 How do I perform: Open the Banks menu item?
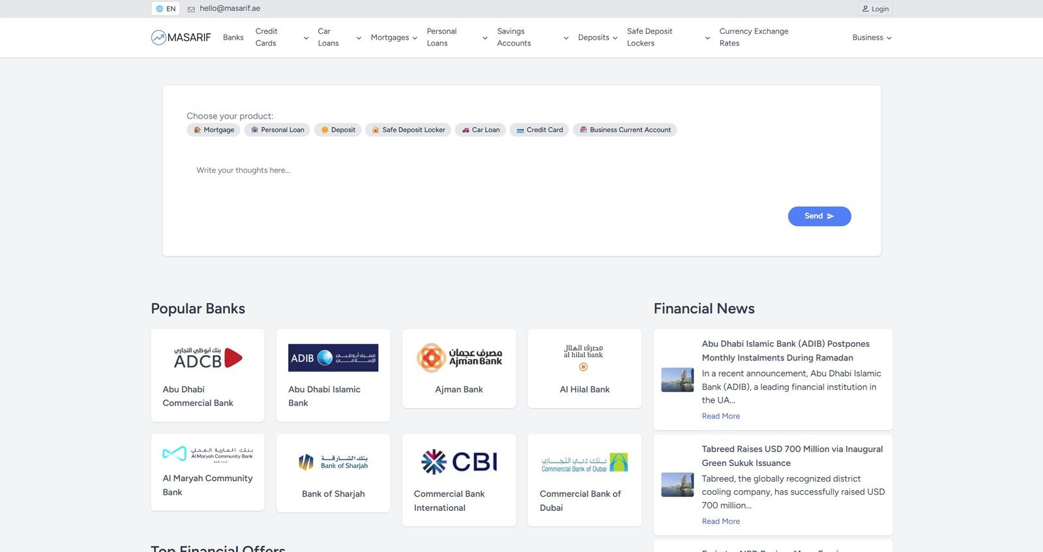pos(233,38)
